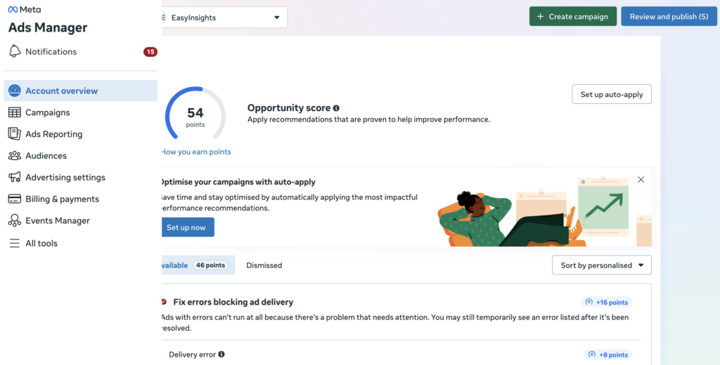Click the Create campaign button
The image size is (720, 365).
[572, 17]
